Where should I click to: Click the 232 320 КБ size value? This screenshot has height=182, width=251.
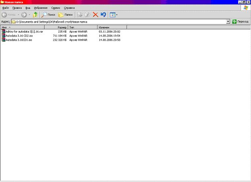tap(60, 40)
